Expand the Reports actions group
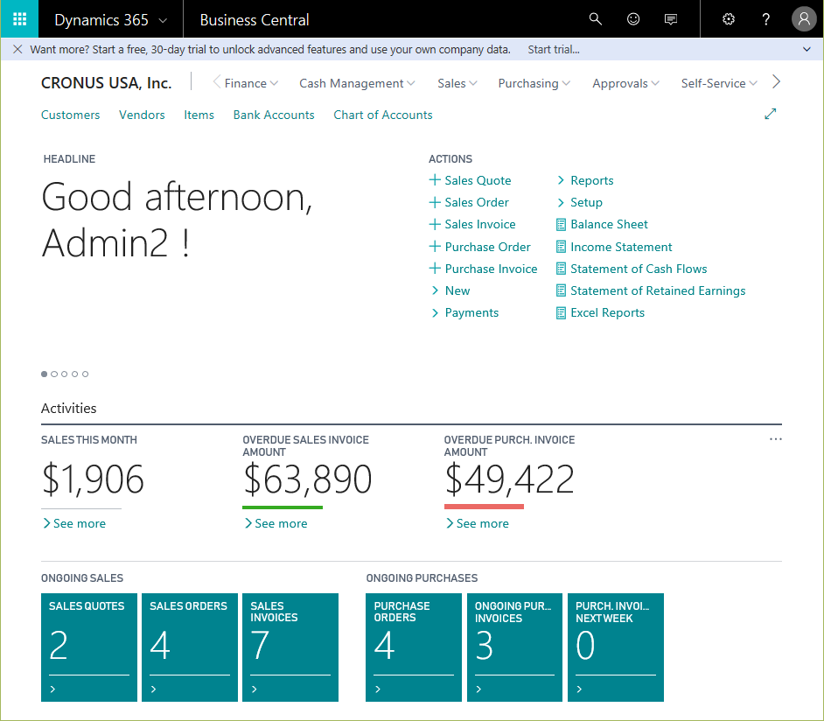The width and height of the screenshot is (824, 721). click(x=585, y=180)
